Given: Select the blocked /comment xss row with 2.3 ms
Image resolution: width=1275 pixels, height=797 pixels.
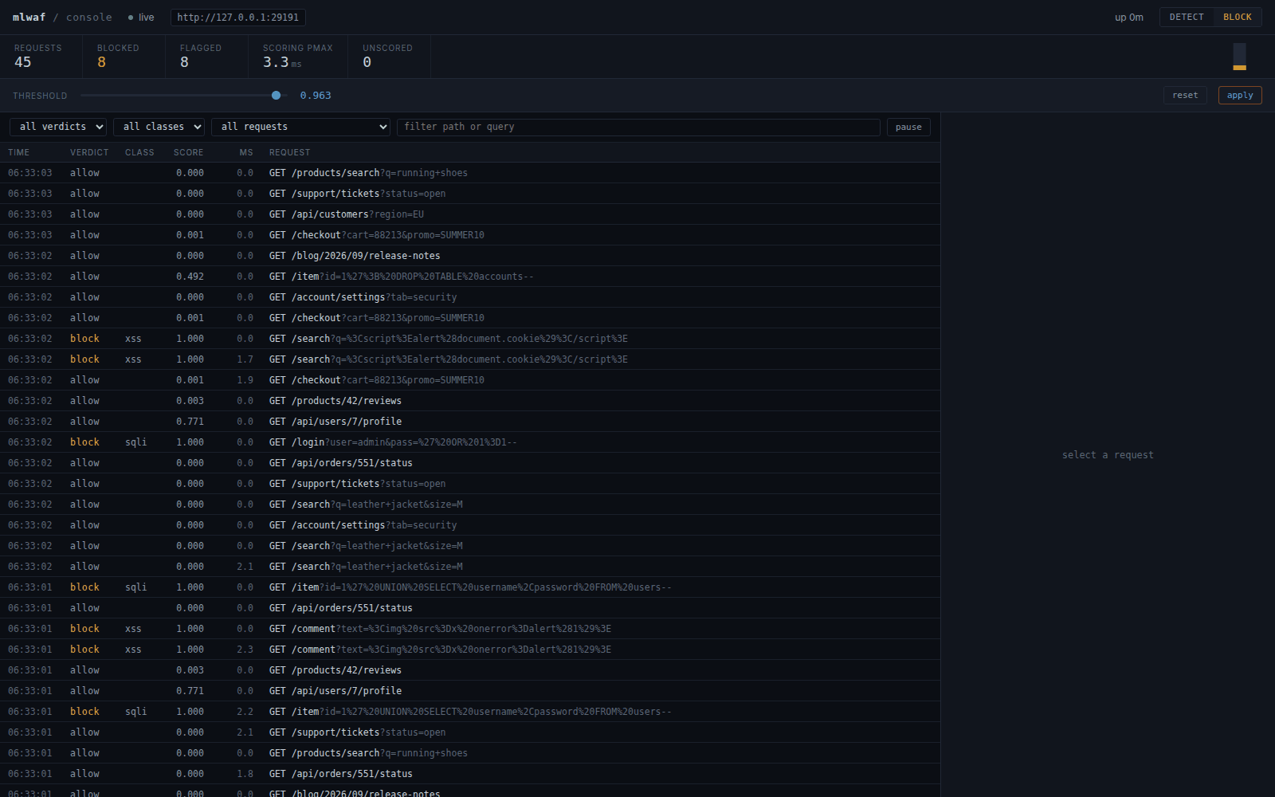Looking at the screenshot, I should [x=470, y=650].
